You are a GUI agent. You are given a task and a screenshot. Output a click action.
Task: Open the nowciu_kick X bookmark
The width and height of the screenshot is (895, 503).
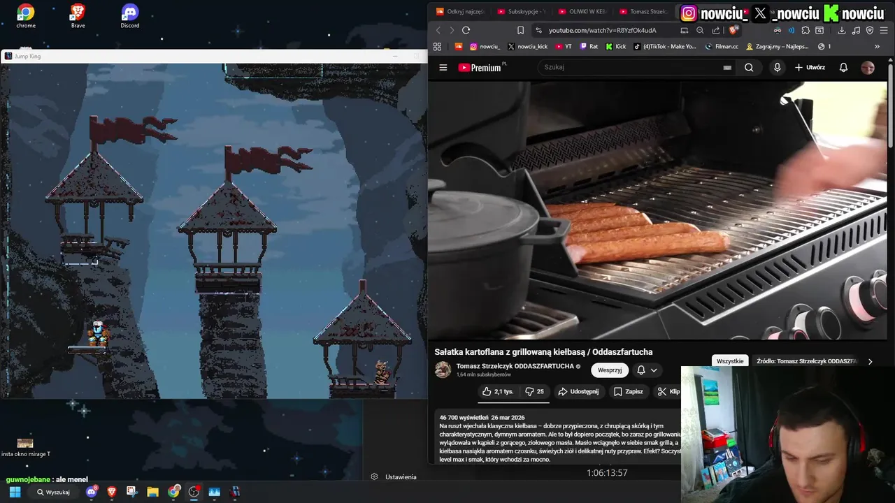click(527, 46)
